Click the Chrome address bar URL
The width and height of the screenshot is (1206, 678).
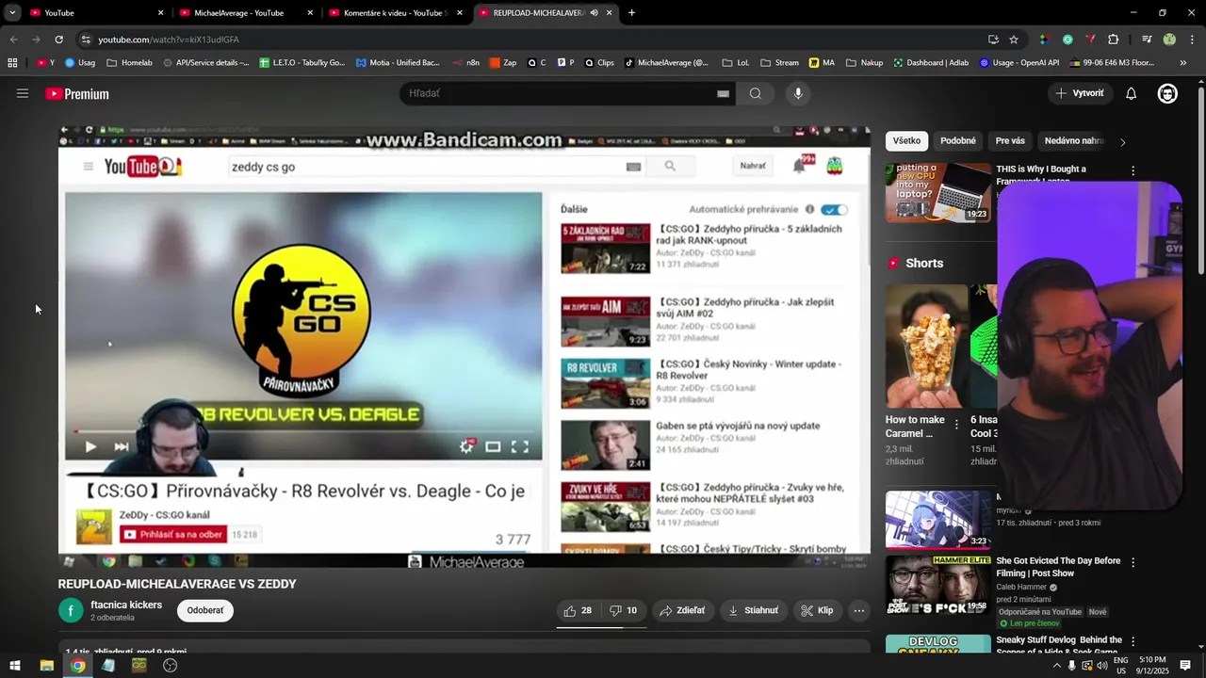169,40
